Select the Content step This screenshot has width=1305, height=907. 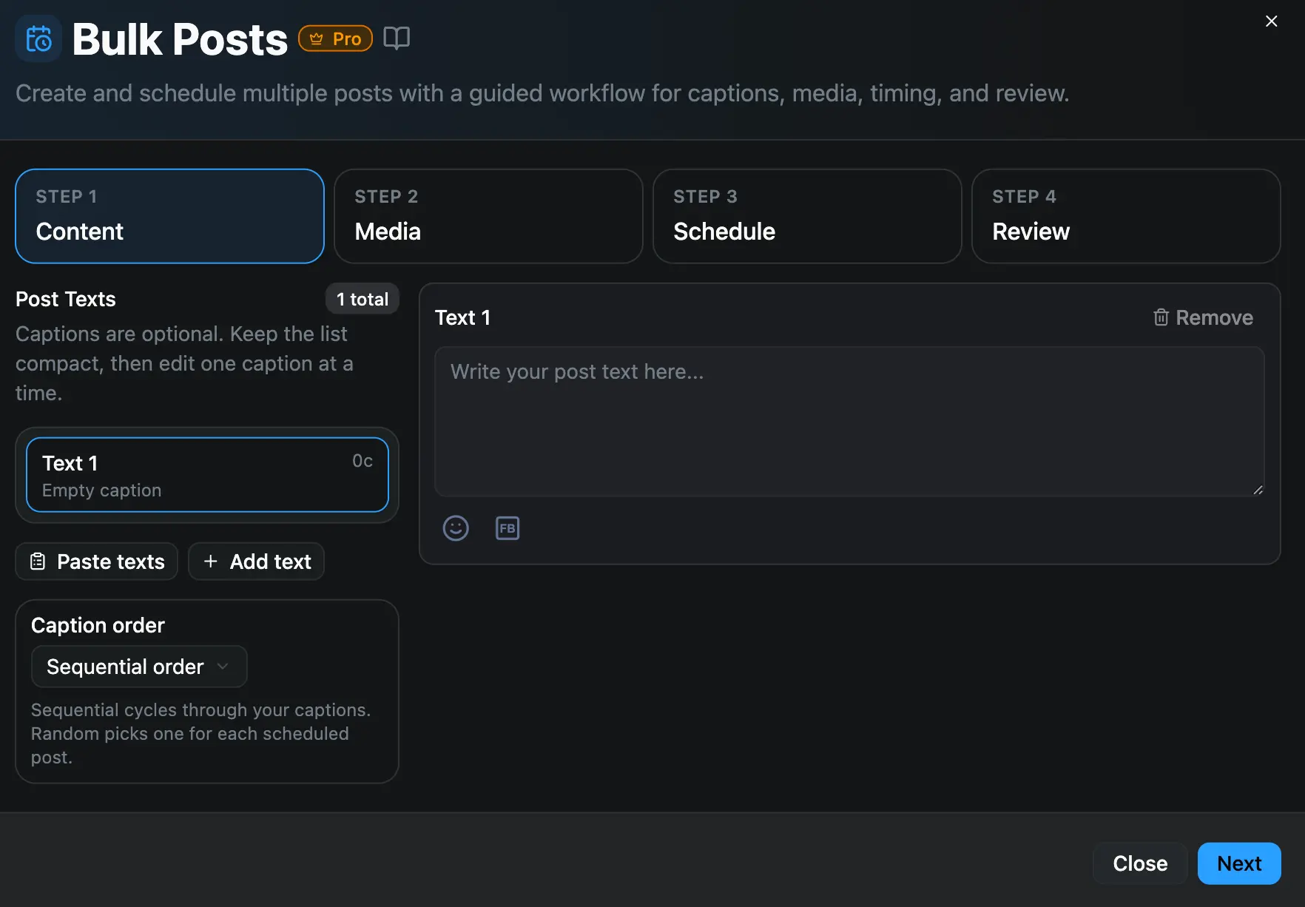point(169,216)
